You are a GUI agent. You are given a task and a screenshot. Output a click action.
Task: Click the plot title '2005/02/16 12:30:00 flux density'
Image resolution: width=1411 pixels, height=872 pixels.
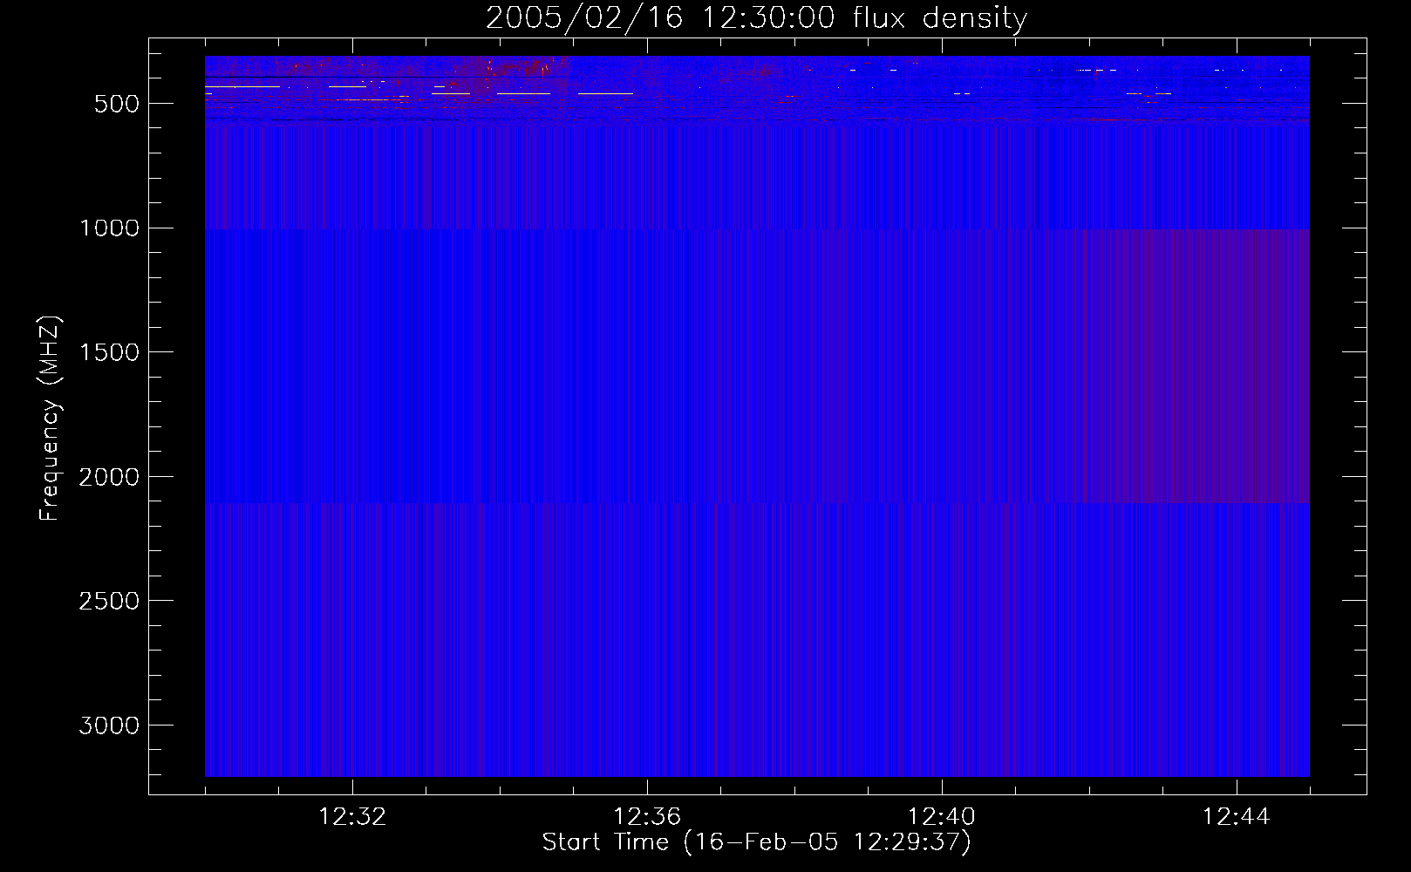tap(756, 18)
